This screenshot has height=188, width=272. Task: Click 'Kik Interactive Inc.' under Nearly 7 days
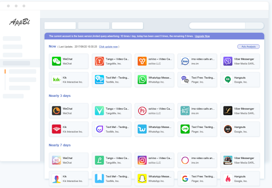pos(73,181)
